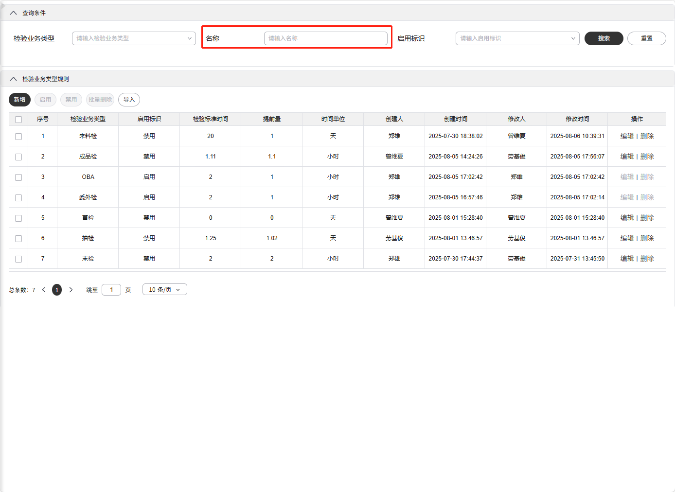Select current page number 1 badge
Viewport: 675px width, 492px height.
click(x=57, y=290)
